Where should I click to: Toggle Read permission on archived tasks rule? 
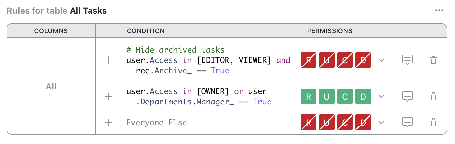coord(309,60)
